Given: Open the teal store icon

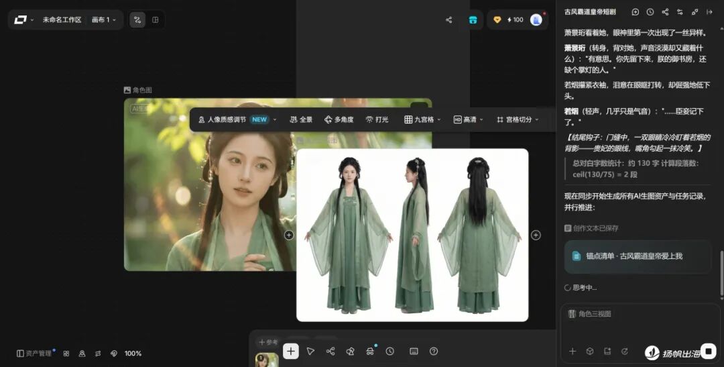Looking at the screenshot, I should point(473,20).
